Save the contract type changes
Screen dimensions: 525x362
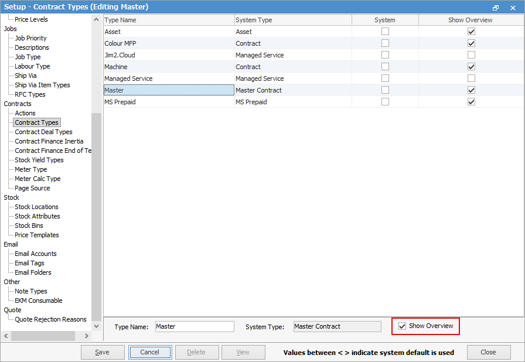pos(103,352)
